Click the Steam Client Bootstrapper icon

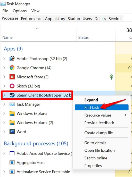point(12,95)
